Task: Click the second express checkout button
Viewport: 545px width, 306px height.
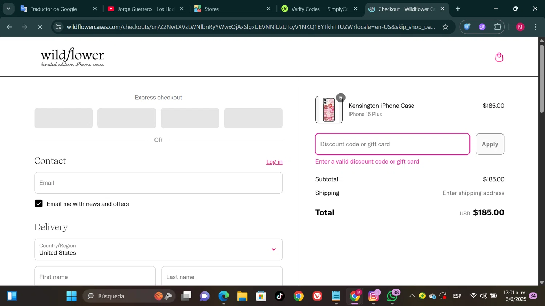Action: pyautogui.click(x=127, y=118)
